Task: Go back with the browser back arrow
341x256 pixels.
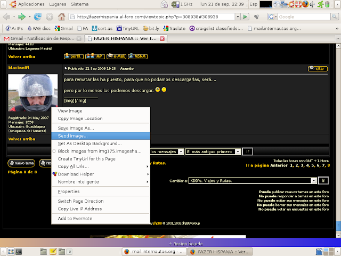Action: pyautogui.click(x=7, y=17)
